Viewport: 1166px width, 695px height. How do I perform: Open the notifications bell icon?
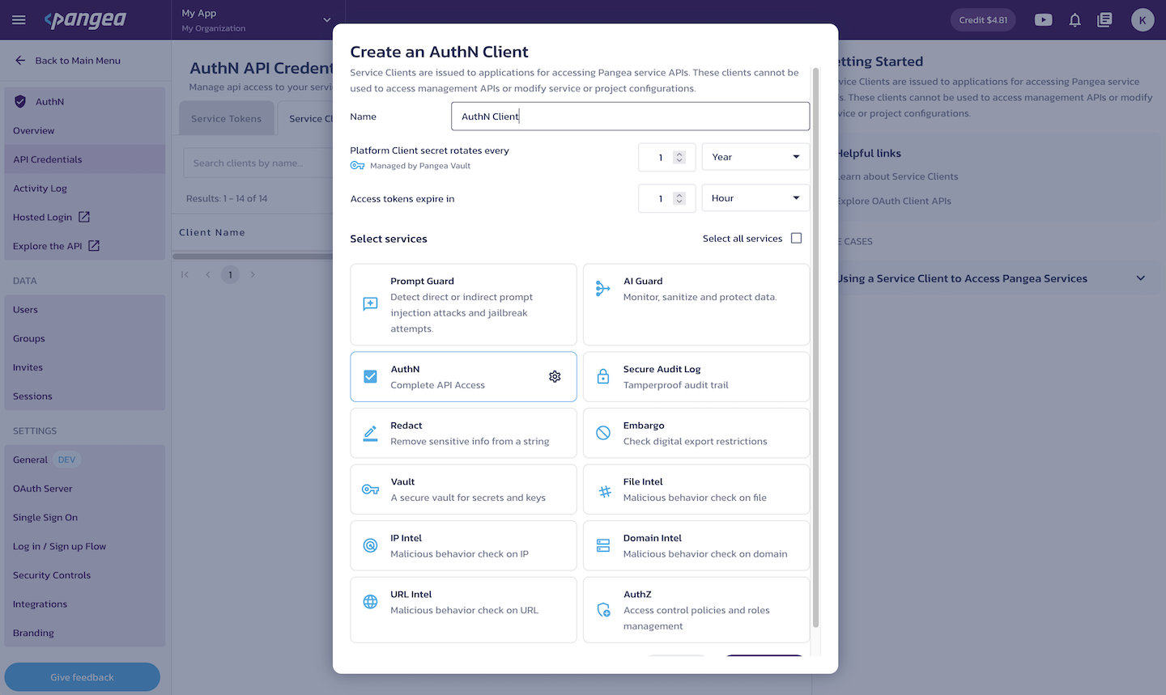click(1075, 20)
